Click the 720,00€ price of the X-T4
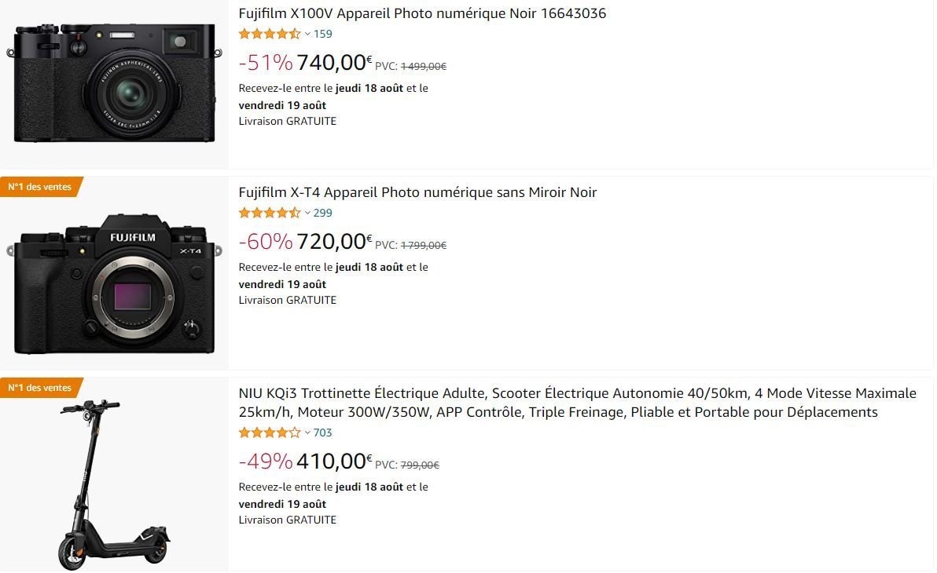Image resolution: width=937 pixels, height=573 pixels. [x=334, y=241]
